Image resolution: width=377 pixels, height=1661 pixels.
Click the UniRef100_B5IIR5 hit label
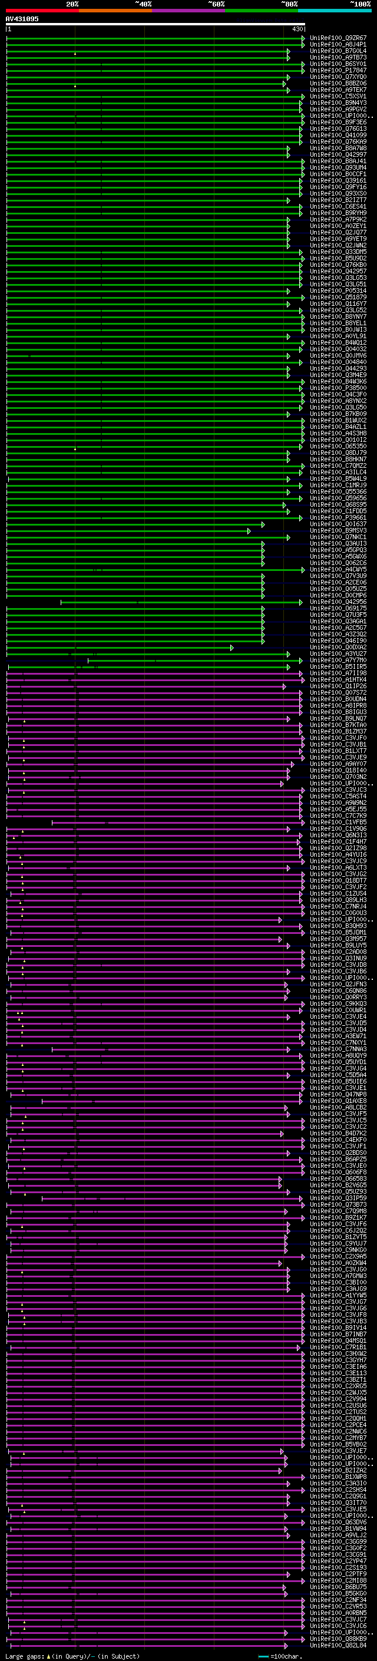coord(338,667)
